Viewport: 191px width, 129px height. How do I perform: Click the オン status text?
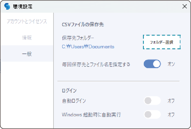[x=171, y=64]
